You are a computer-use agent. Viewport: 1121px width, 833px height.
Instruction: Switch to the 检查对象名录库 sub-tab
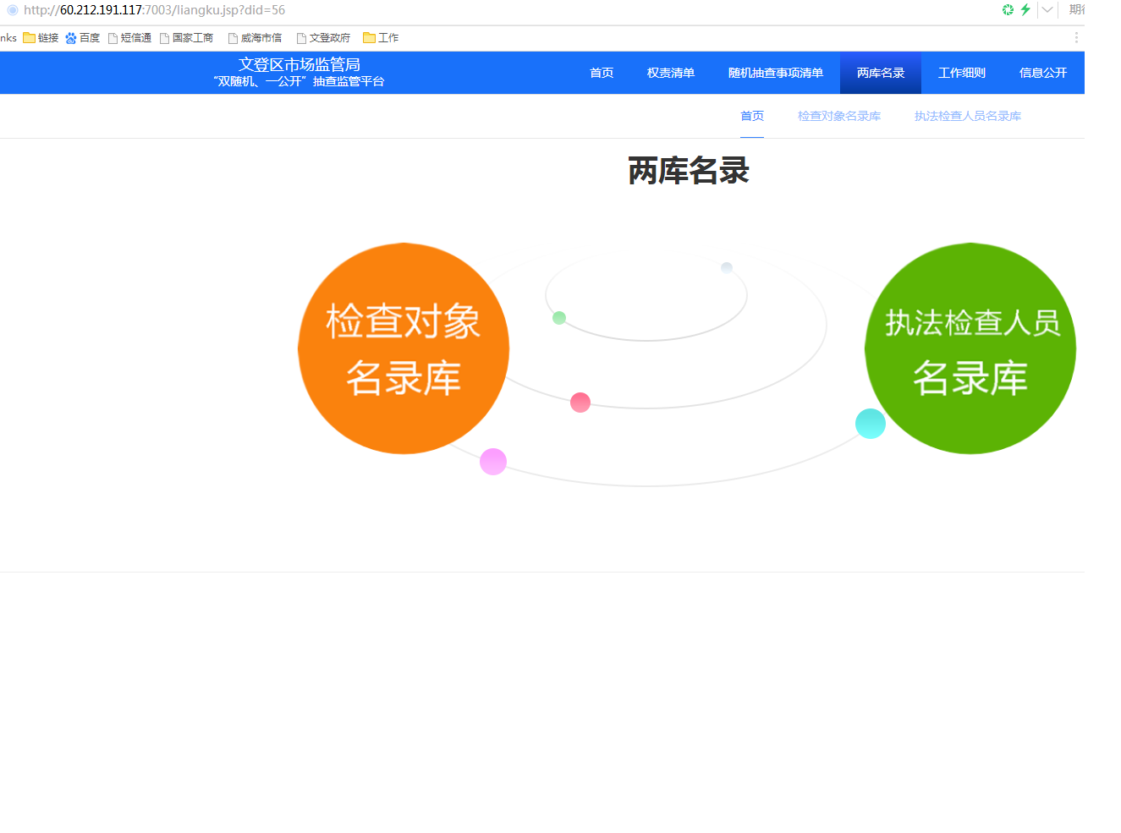click(x=838, y=117)
